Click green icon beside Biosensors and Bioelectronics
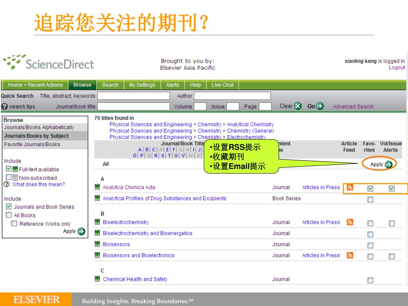 tap(97, 255)
